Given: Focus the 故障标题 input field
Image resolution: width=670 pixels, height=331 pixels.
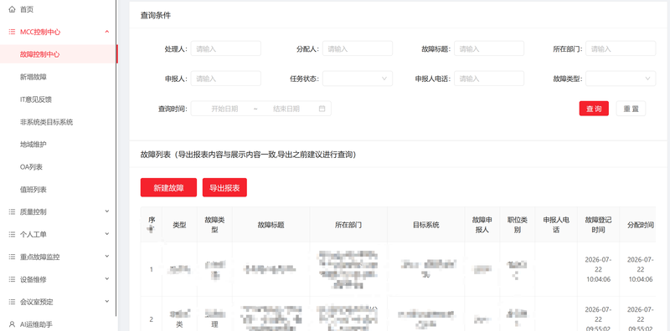Looking at the screenshot, I should coord(489,48).
